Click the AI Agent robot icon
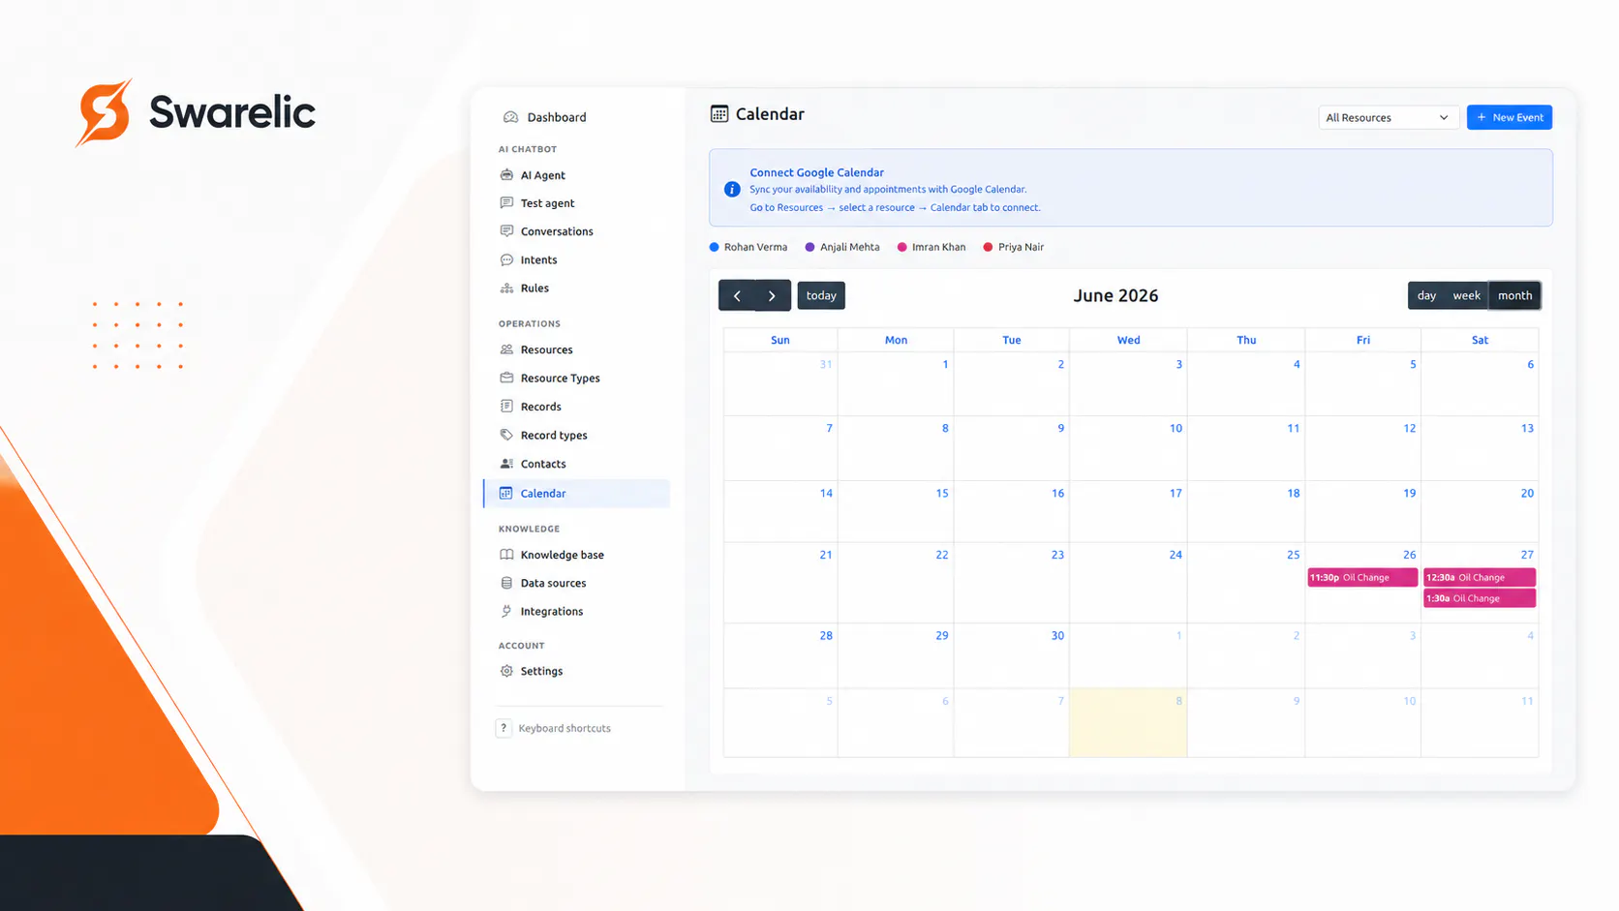 click(x=506, y=175)
